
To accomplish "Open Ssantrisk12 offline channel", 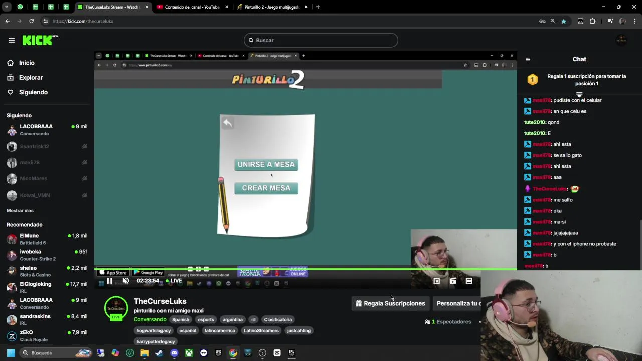I will [47, 146].
